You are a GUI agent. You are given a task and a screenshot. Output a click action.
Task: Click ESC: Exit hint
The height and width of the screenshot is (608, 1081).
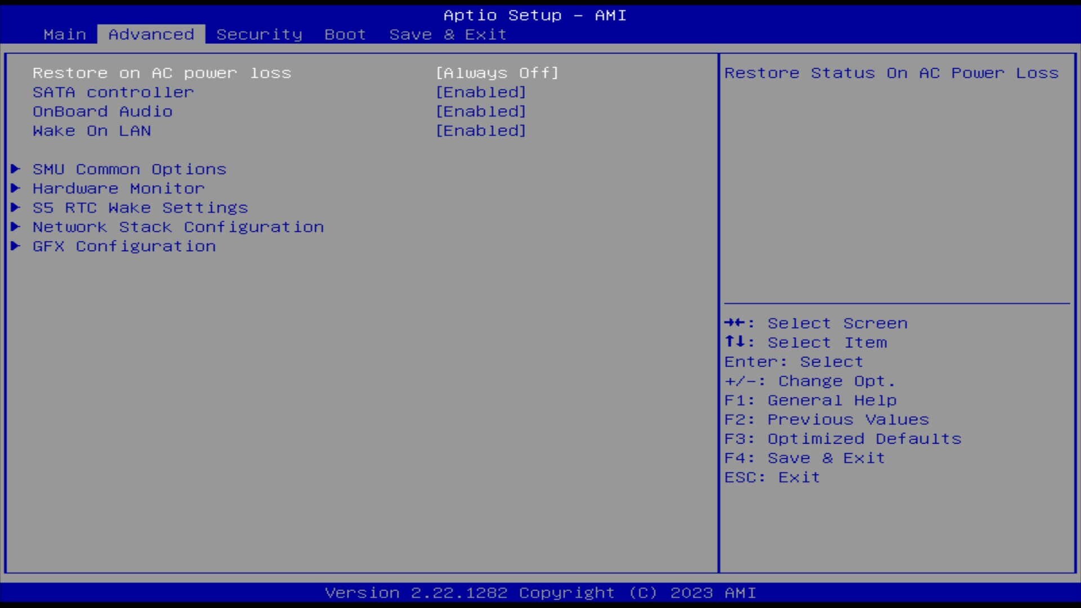point(772,477)
